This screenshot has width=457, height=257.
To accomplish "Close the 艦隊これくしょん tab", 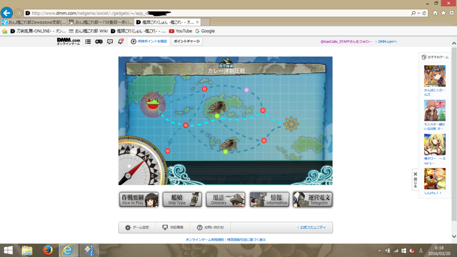I will point(197,22).
